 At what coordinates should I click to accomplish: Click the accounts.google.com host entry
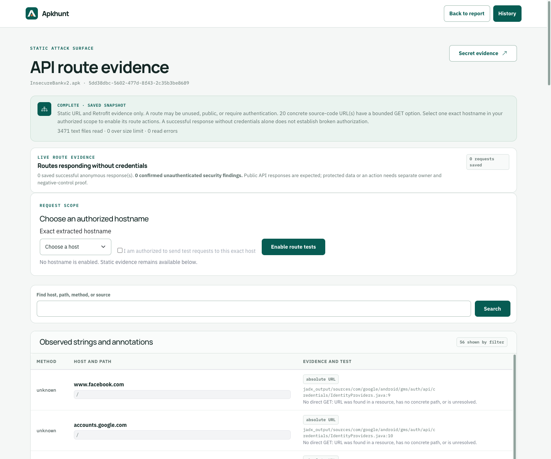click(100, 425)
